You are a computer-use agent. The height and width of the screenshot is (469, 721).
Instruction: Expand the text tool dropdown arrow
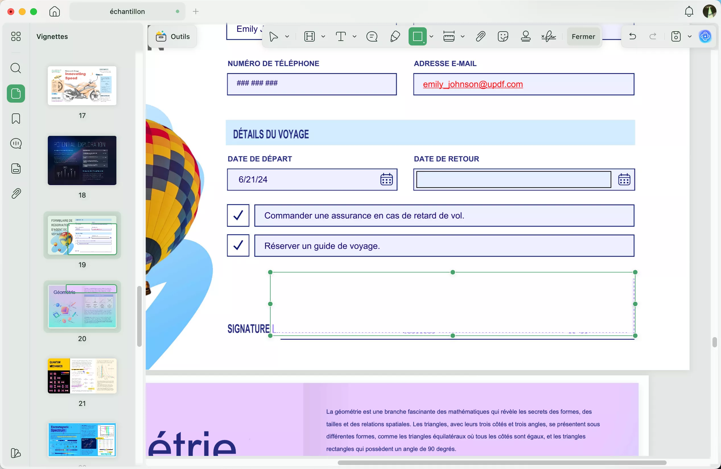pos(355,37)
